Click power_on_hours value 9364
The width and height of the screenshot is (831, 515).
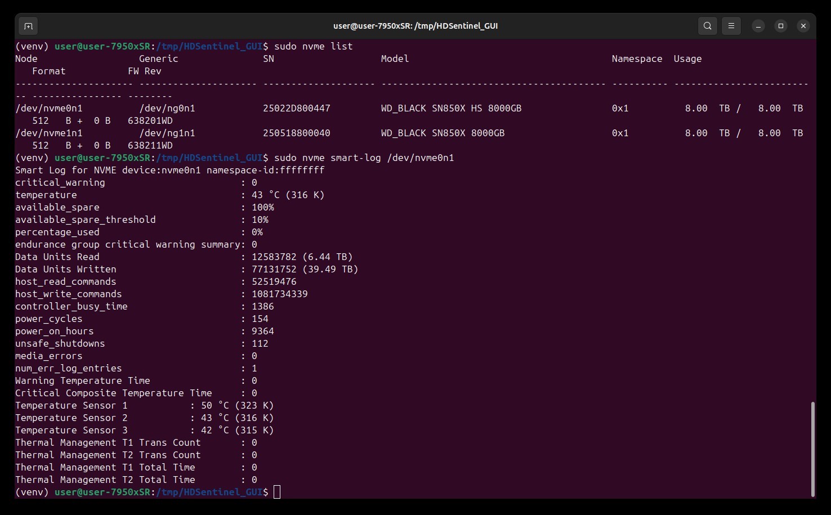pyautogui.click(x=263, y=331)
